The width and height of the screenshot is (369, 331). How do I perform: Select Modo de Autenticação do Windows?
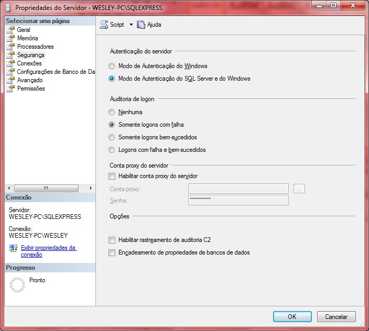(x=111, y=67)
